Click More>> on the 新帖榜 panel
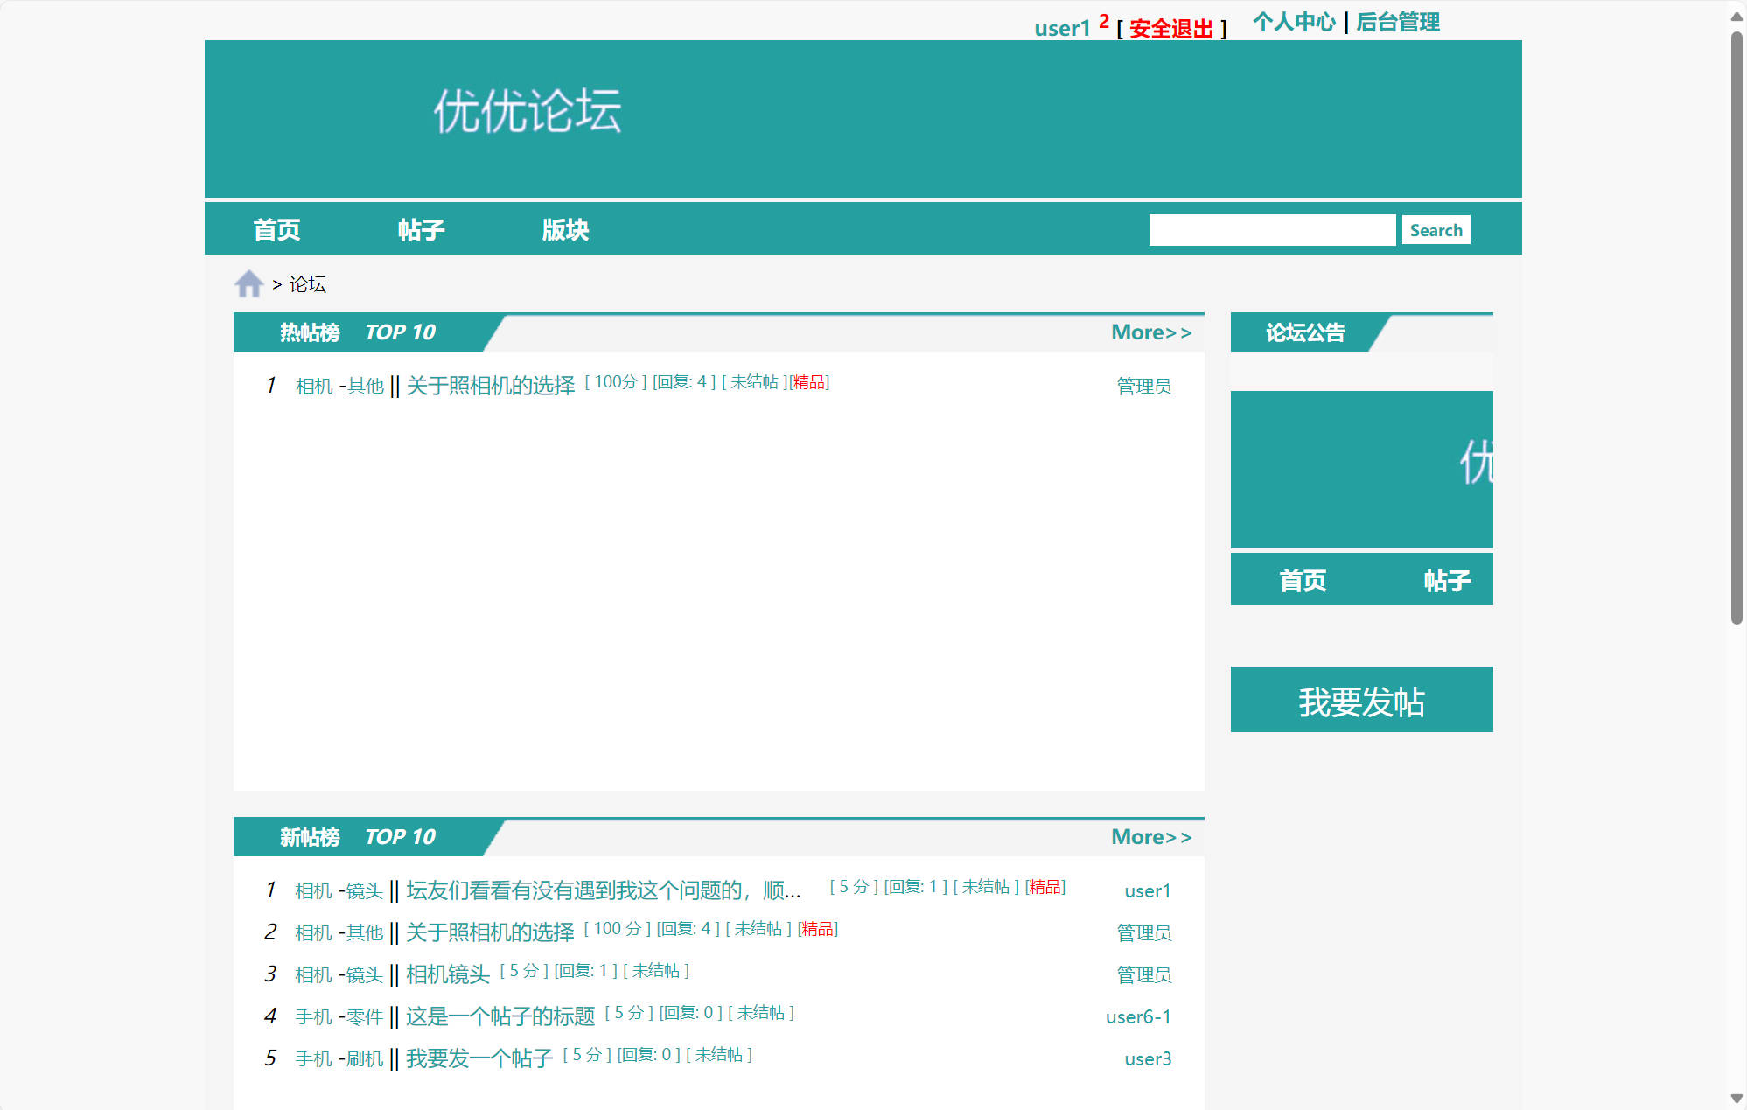 [1150, 837]
